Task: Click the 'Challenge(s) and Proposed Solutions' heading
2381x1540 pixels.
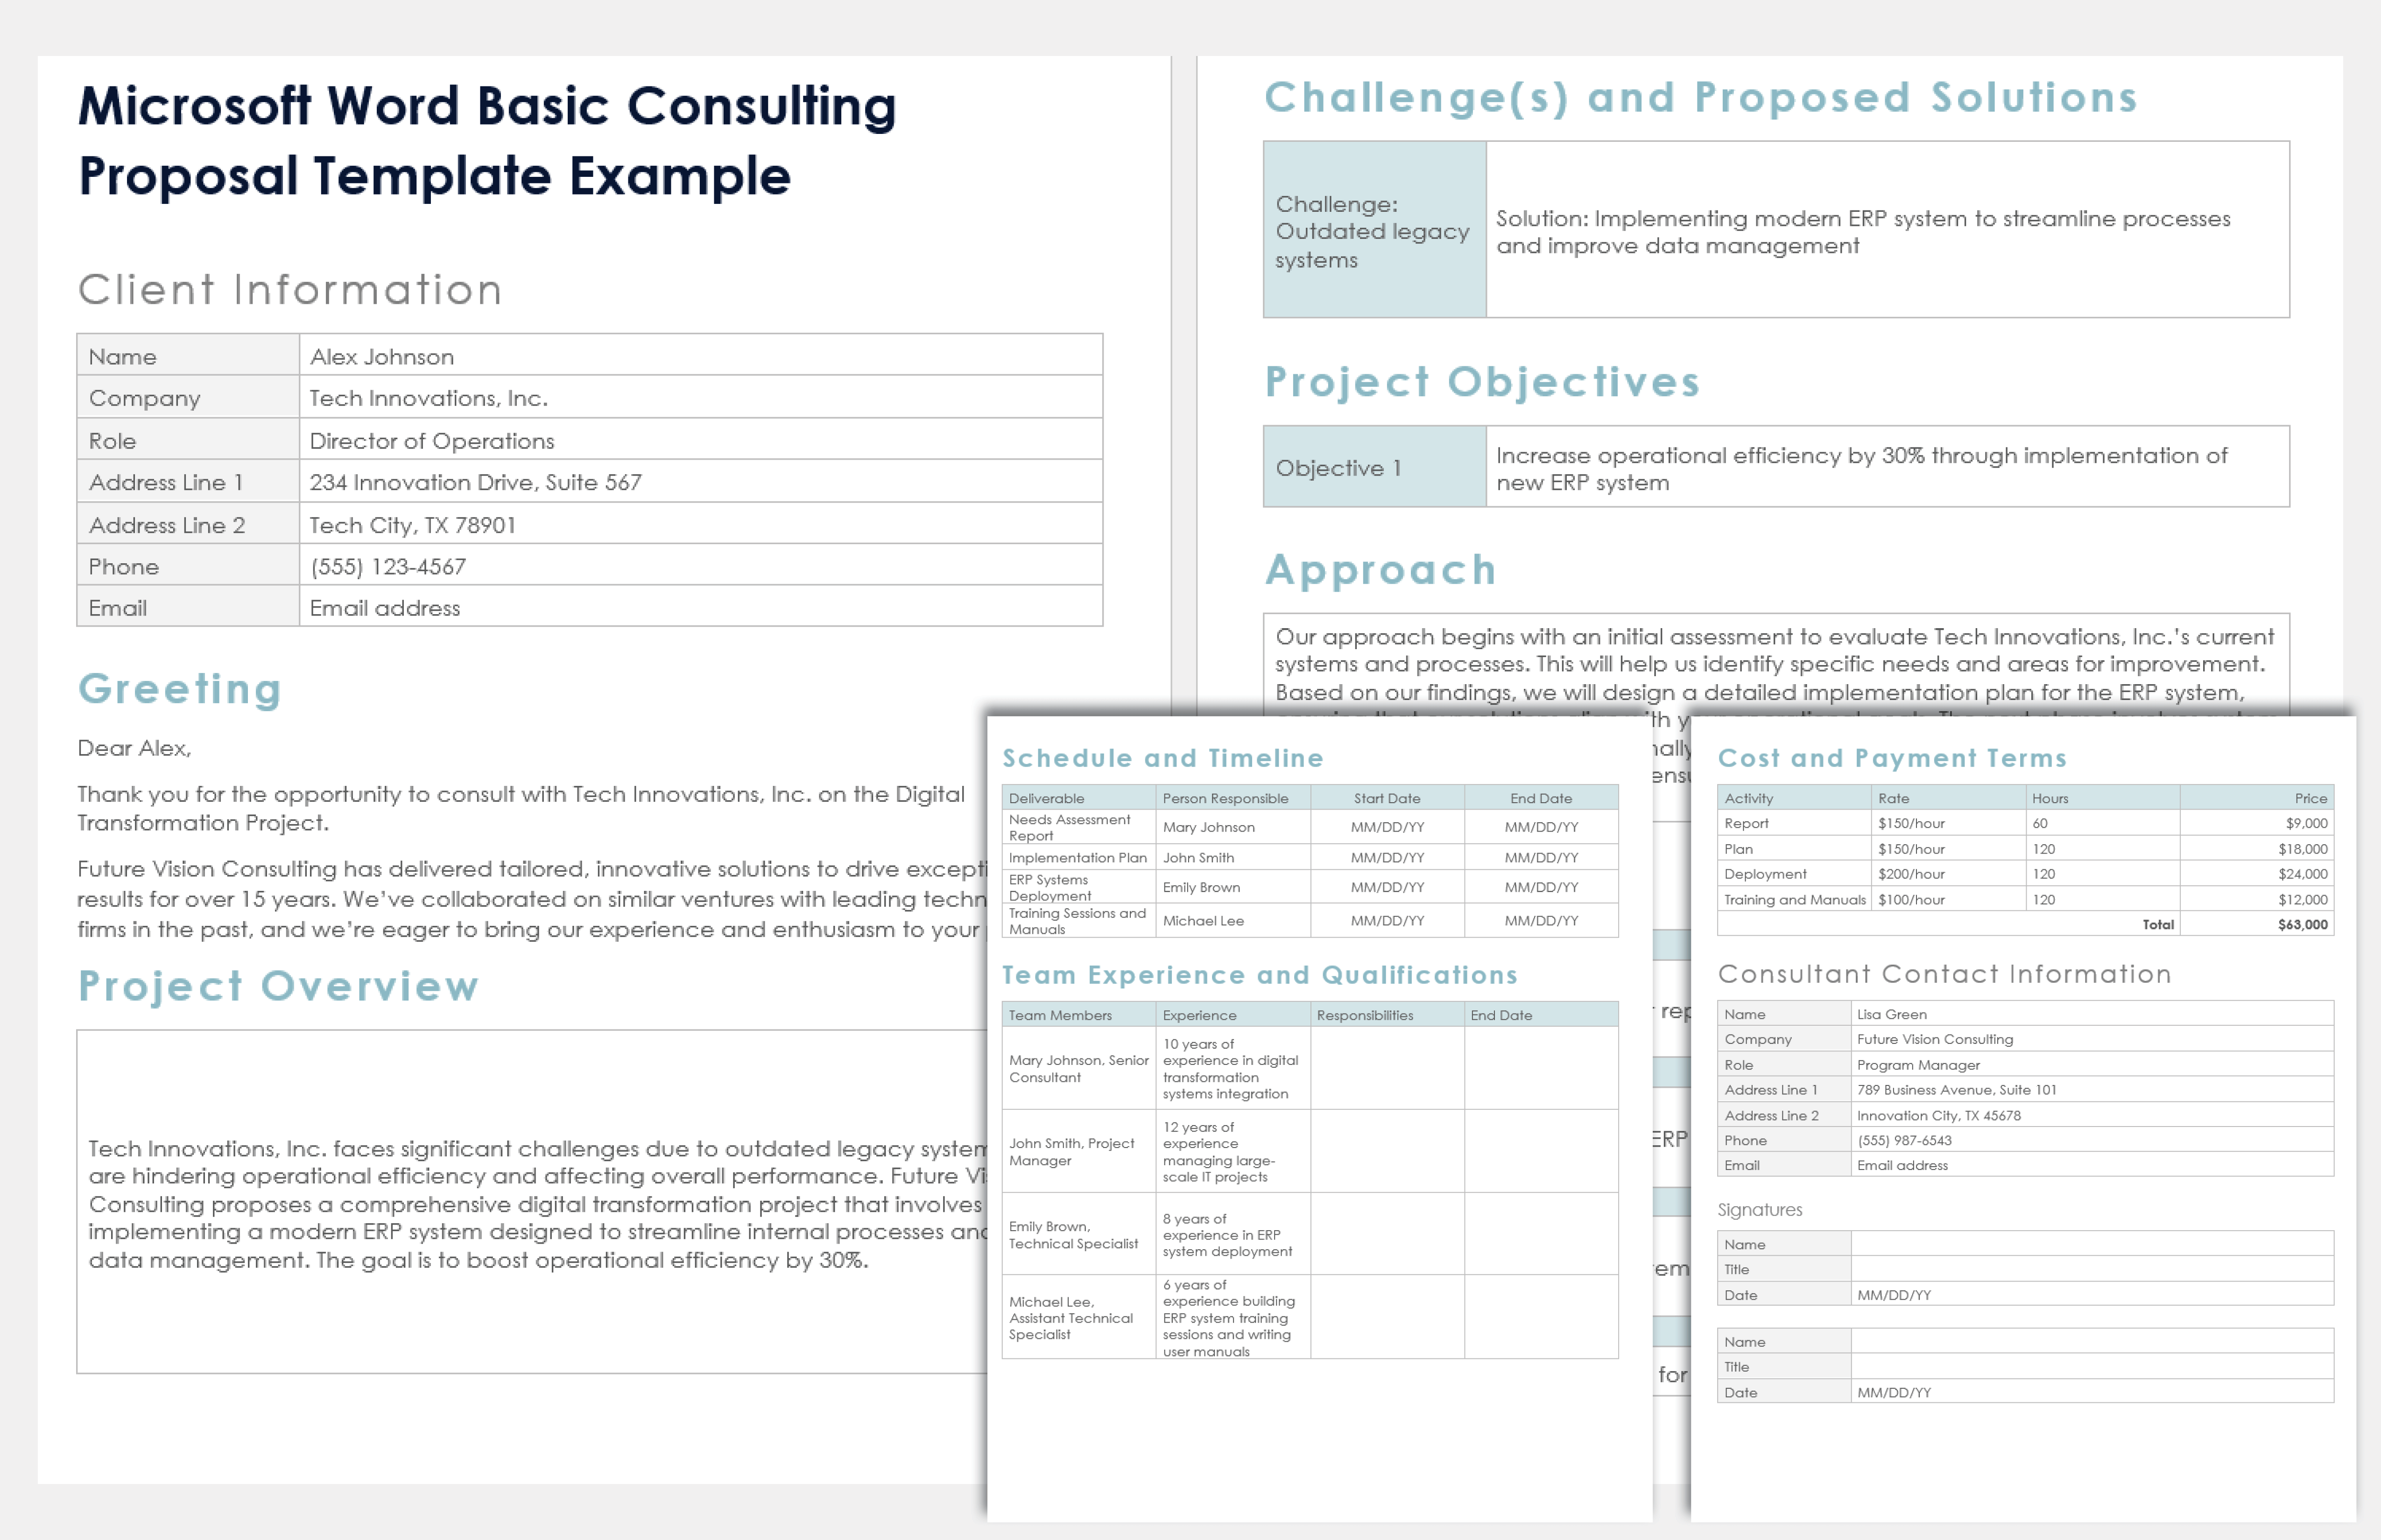Action: [1701, 98]
